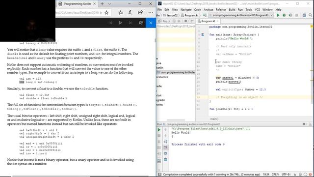Screen dimensions: 314x177
Task: Open the File menu in IntelliJ
Action: (159, 10)
